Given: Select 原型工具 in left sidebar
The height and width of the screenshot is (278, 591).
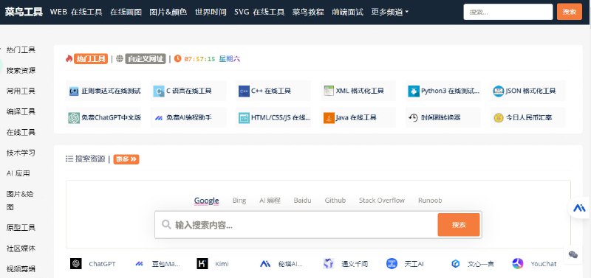Looking at the screenshot, I should click(21, 228).
